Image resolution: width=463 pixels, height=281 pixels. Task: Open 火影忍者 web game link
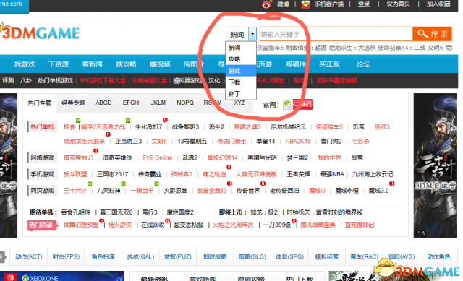[x=175, y=191]
